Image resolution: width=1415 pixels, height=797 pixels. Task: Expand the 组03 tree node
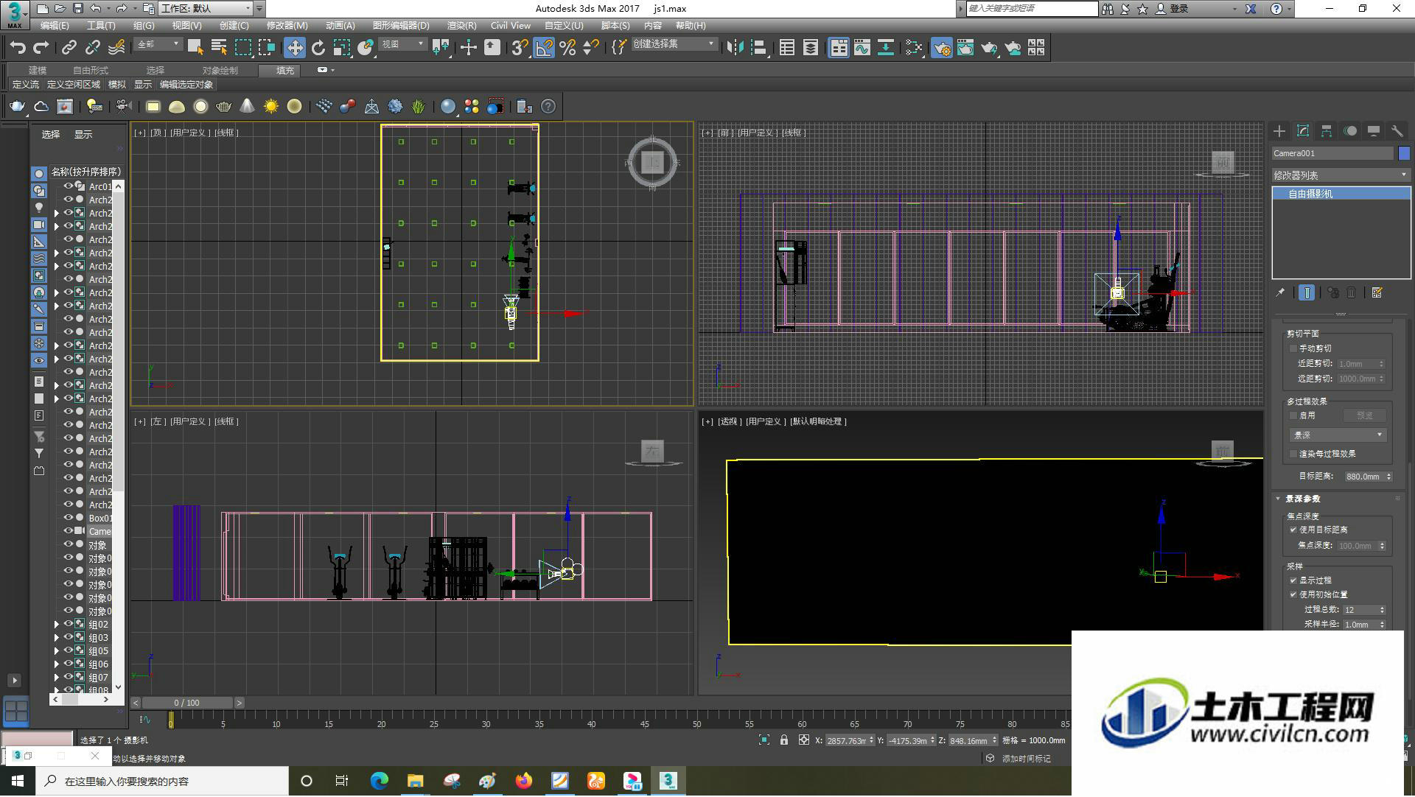[57, 638]
